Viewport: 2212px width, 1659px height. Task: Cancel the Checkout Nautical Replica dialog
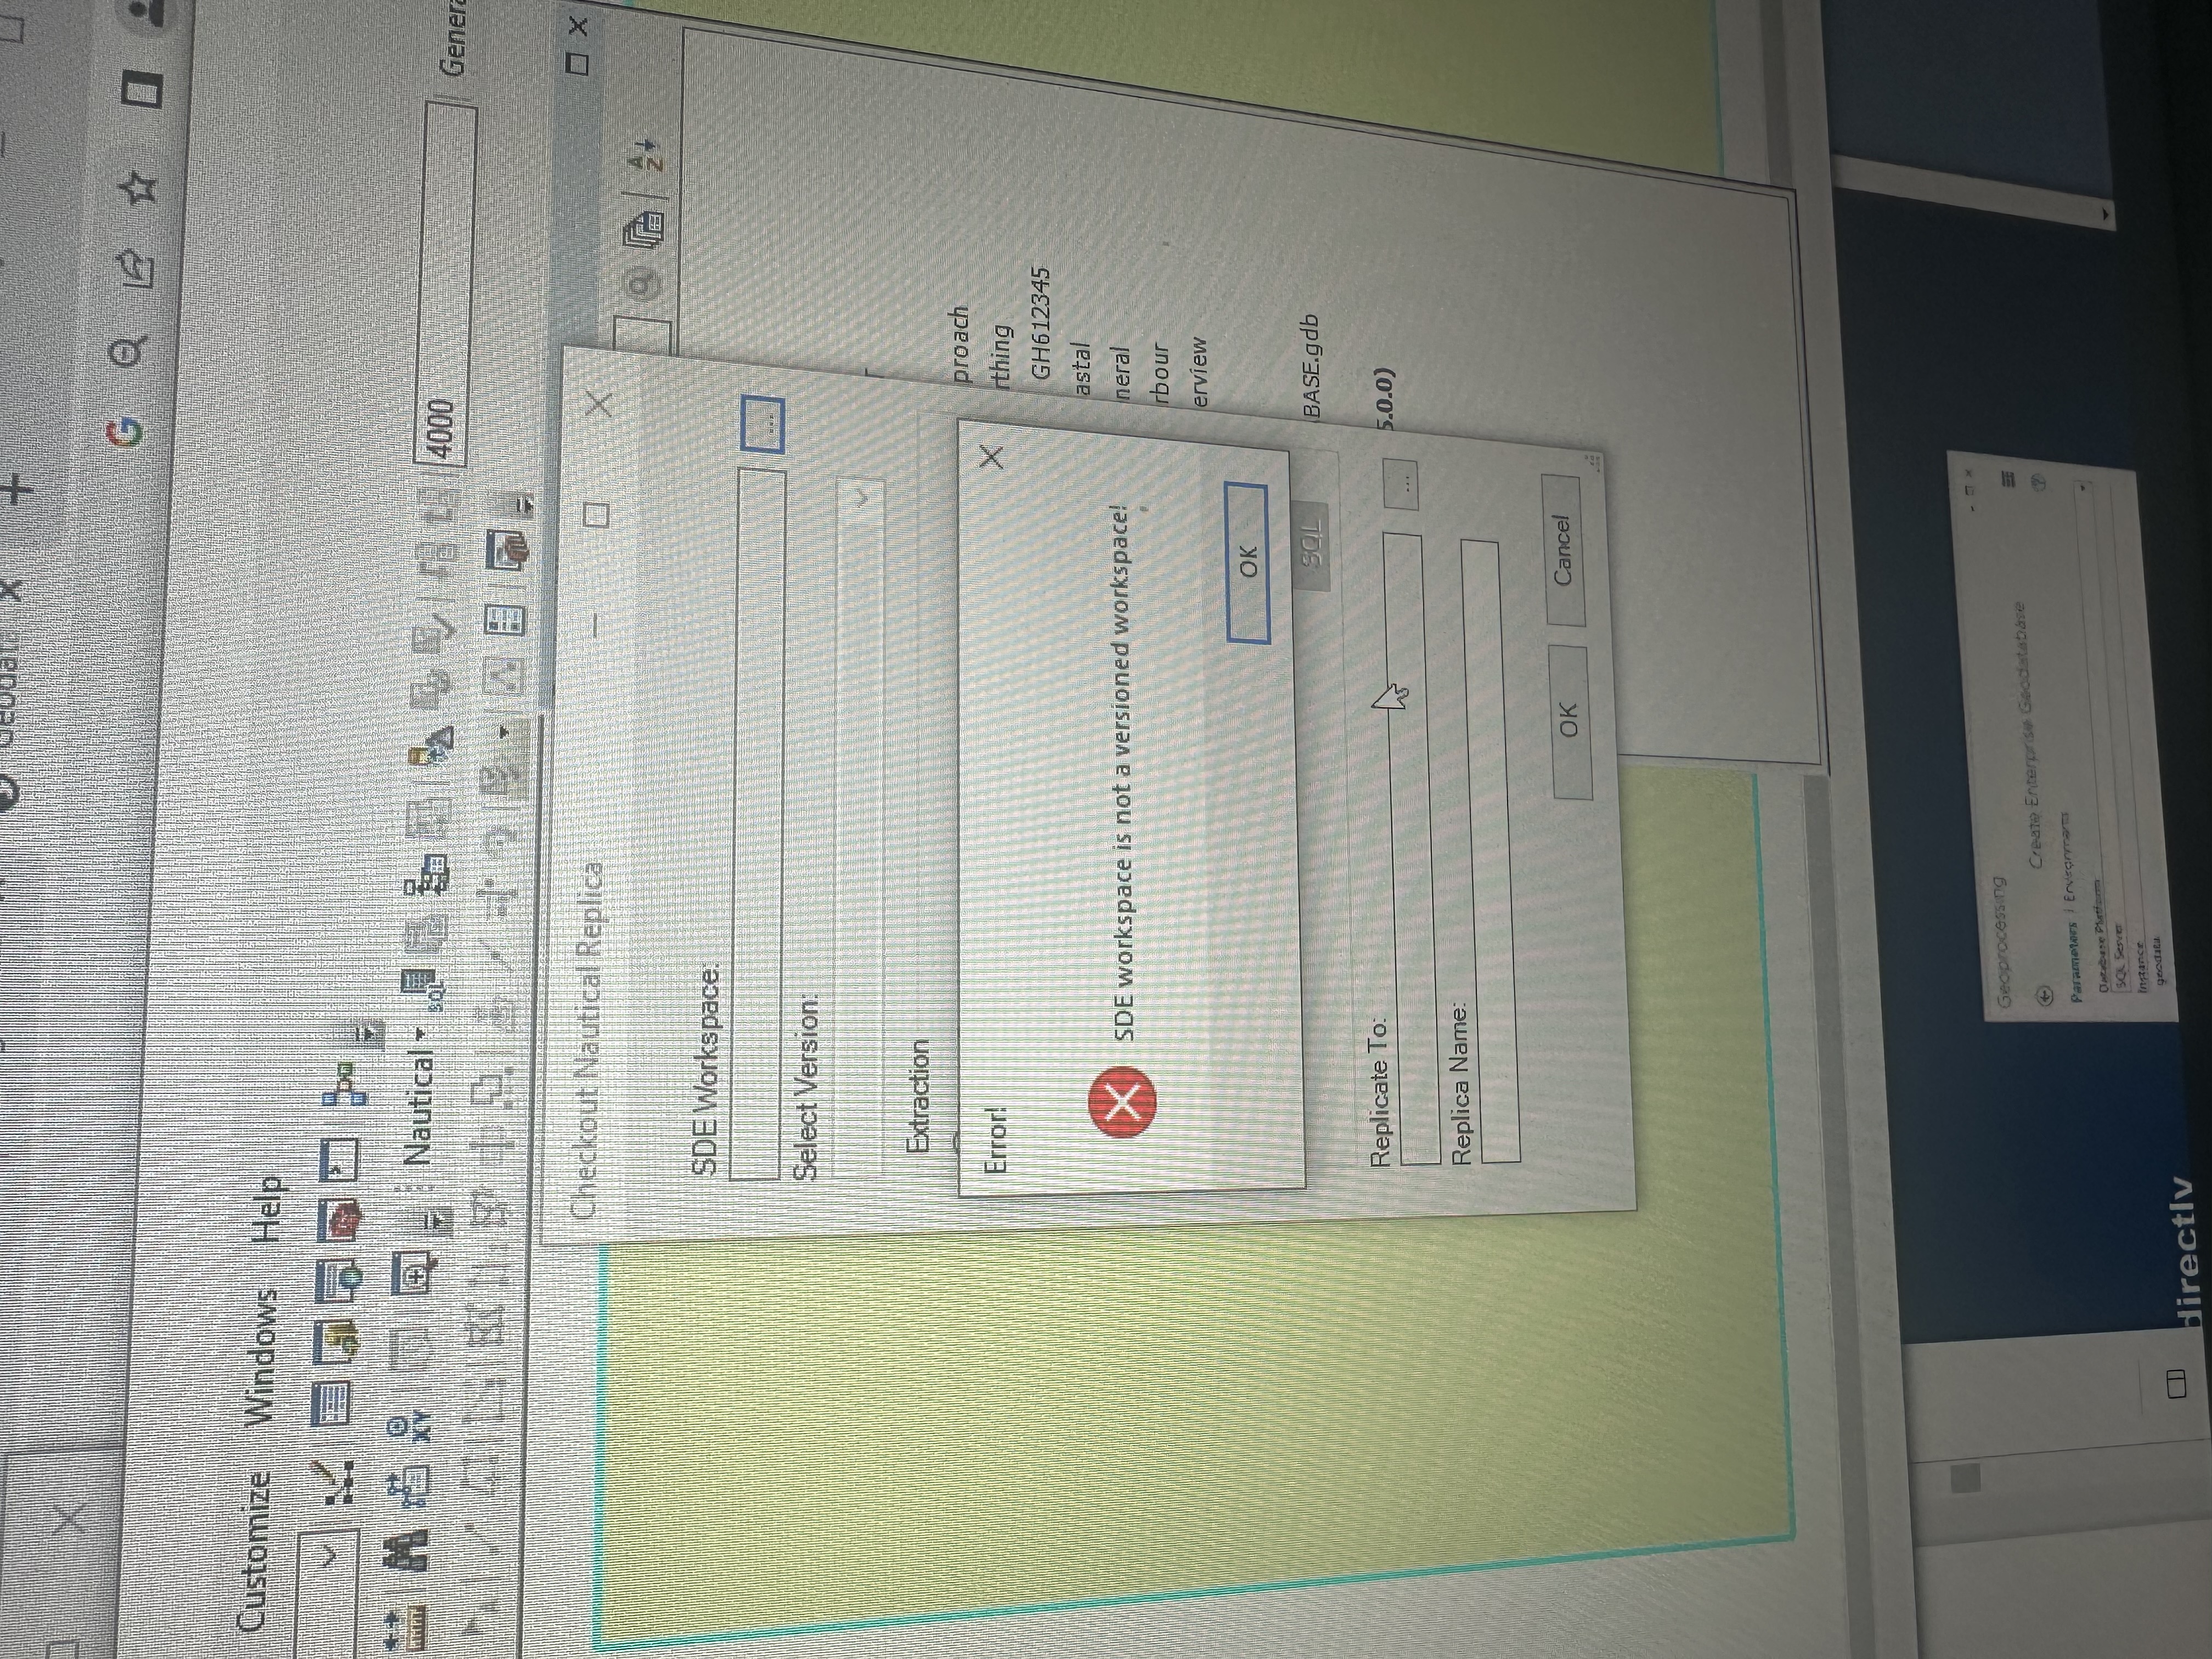(x=1562, y=550)
